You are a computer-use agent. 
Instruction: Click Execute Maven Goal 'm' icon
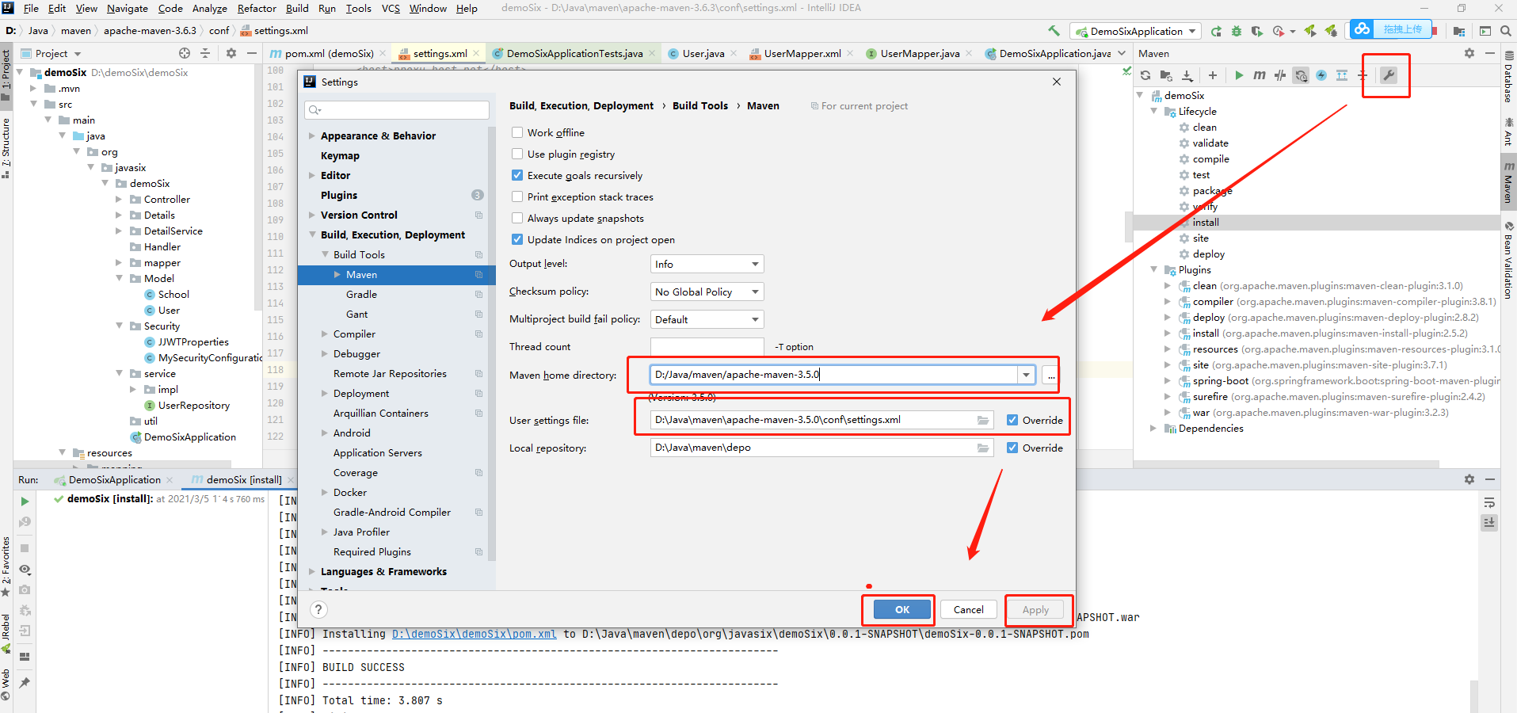(1260, 75)
